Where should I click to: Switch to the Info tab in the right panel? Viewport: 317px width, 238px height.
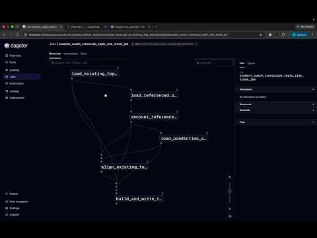tap(242, 63)
